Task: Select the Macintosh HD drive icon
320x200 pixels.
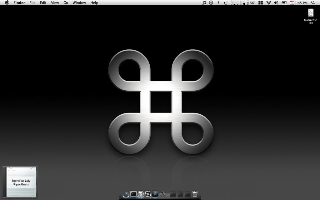Action: pyautogui.click(x=311, y=12)
